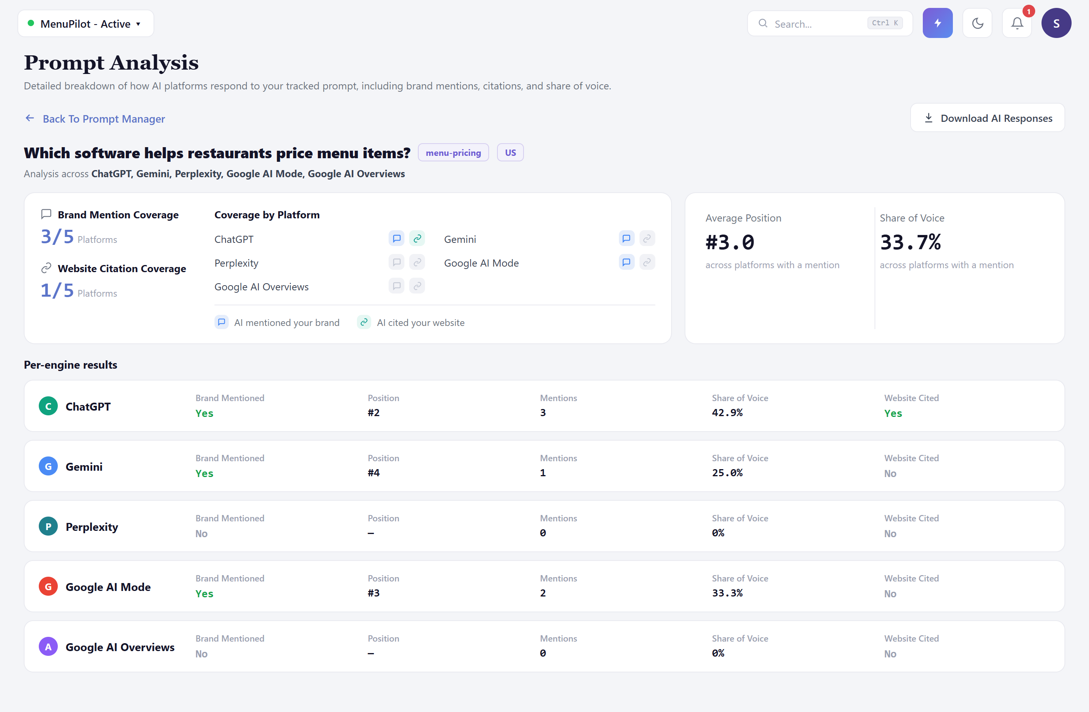Viewport: 1089px width, 712px height.
Task: Click Google AI Overviews mention icon
Action: tap(396, 286)
